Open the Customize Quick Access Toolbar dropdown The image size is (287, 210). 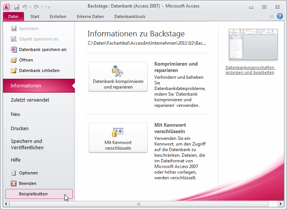(49, 7)
